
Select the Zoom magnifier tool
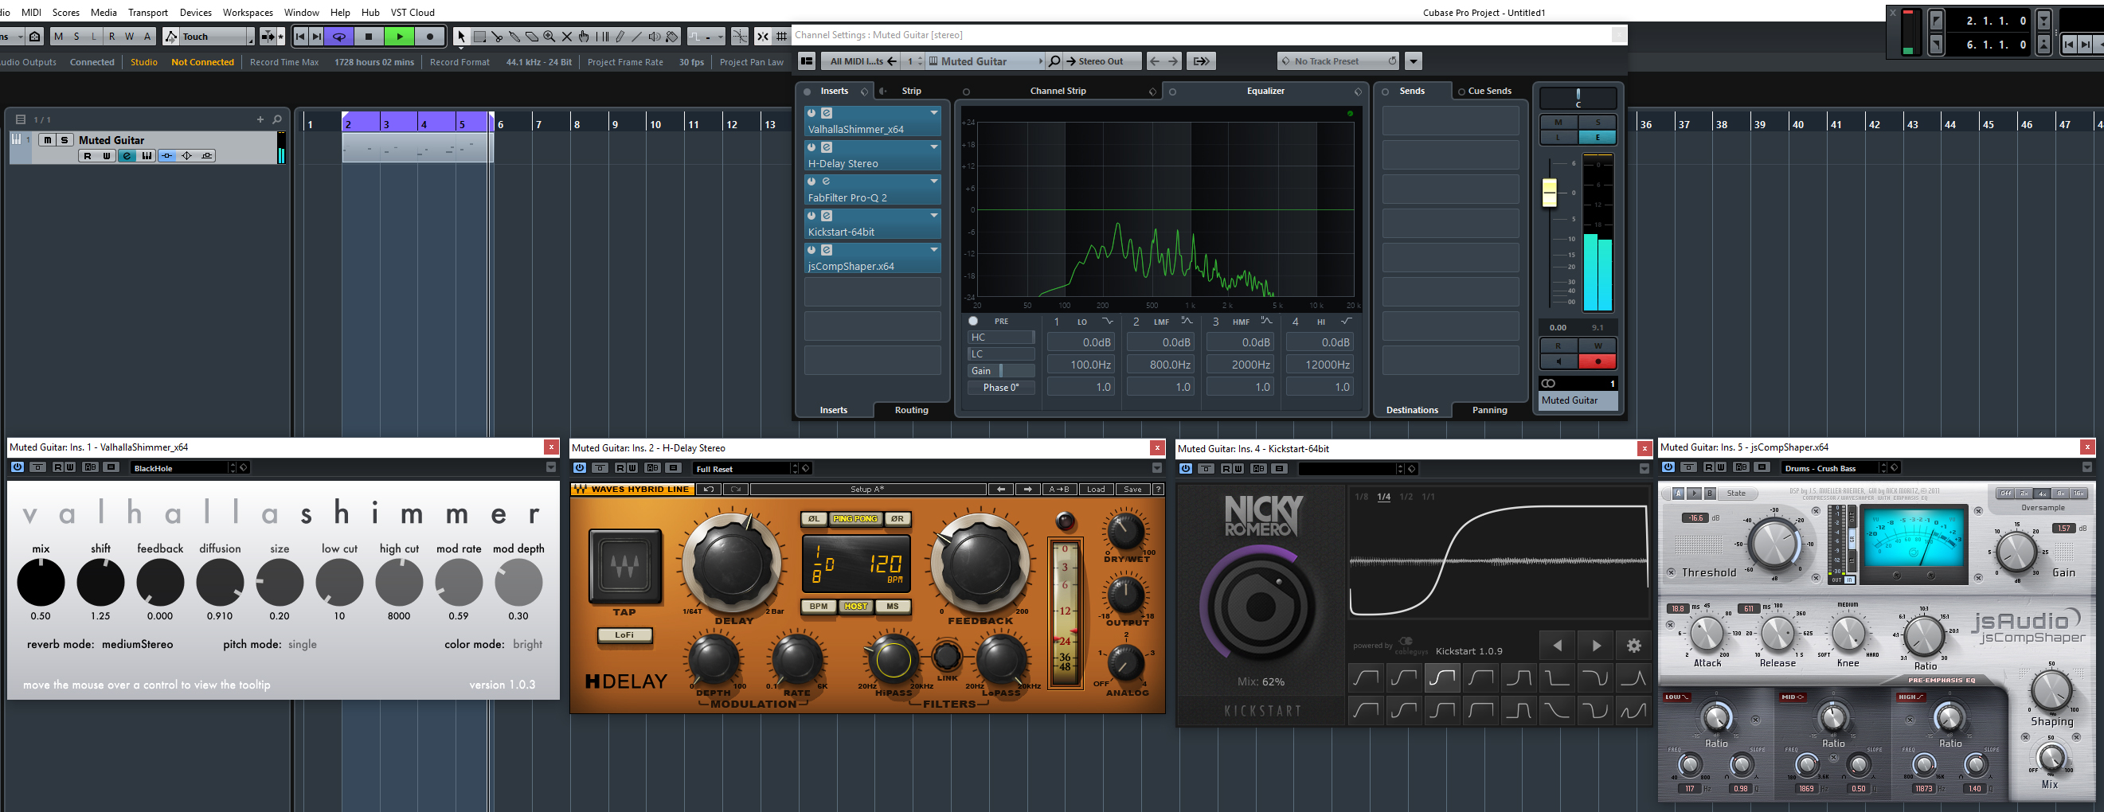549,37
